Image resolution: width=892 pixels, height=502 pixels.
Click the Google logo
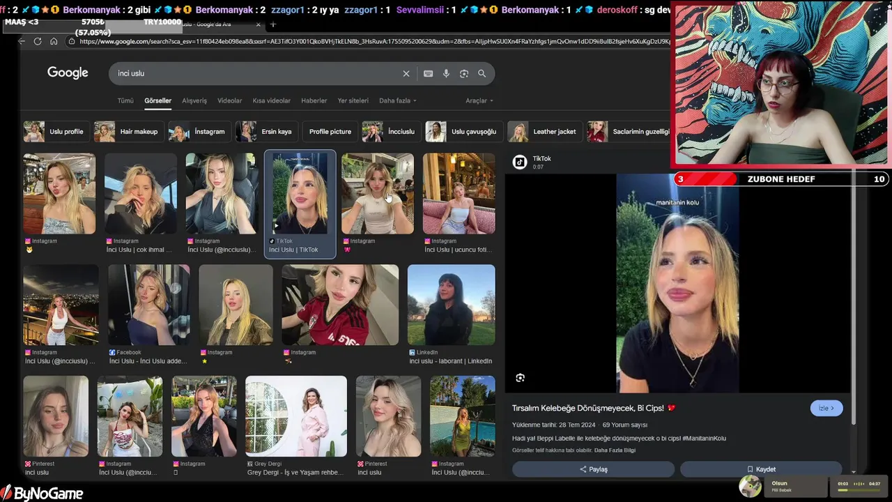(68, 73)
